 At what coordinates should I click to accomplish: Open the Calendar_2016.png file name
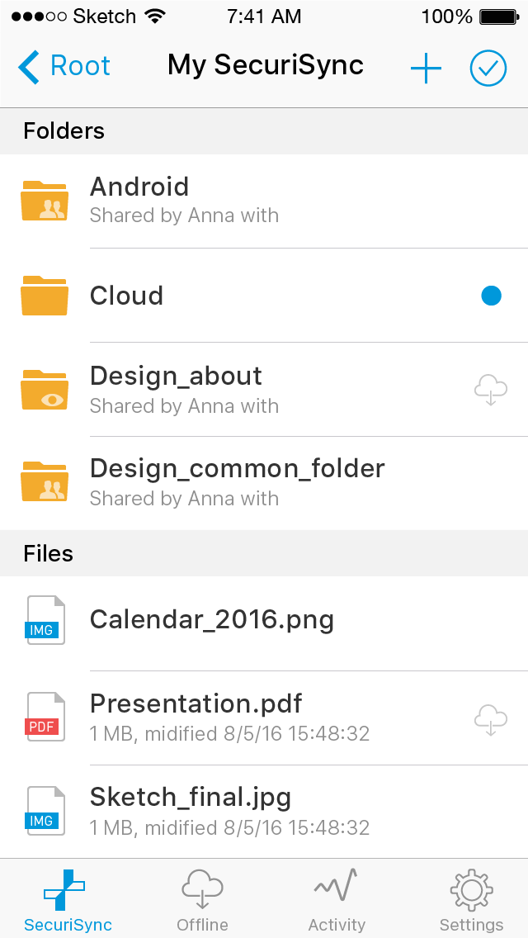[x=212, y=620]
